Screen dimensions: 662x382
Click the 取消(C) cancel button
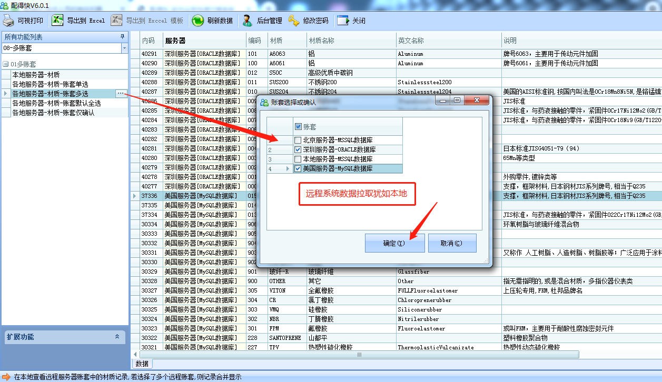coord(452,243)
